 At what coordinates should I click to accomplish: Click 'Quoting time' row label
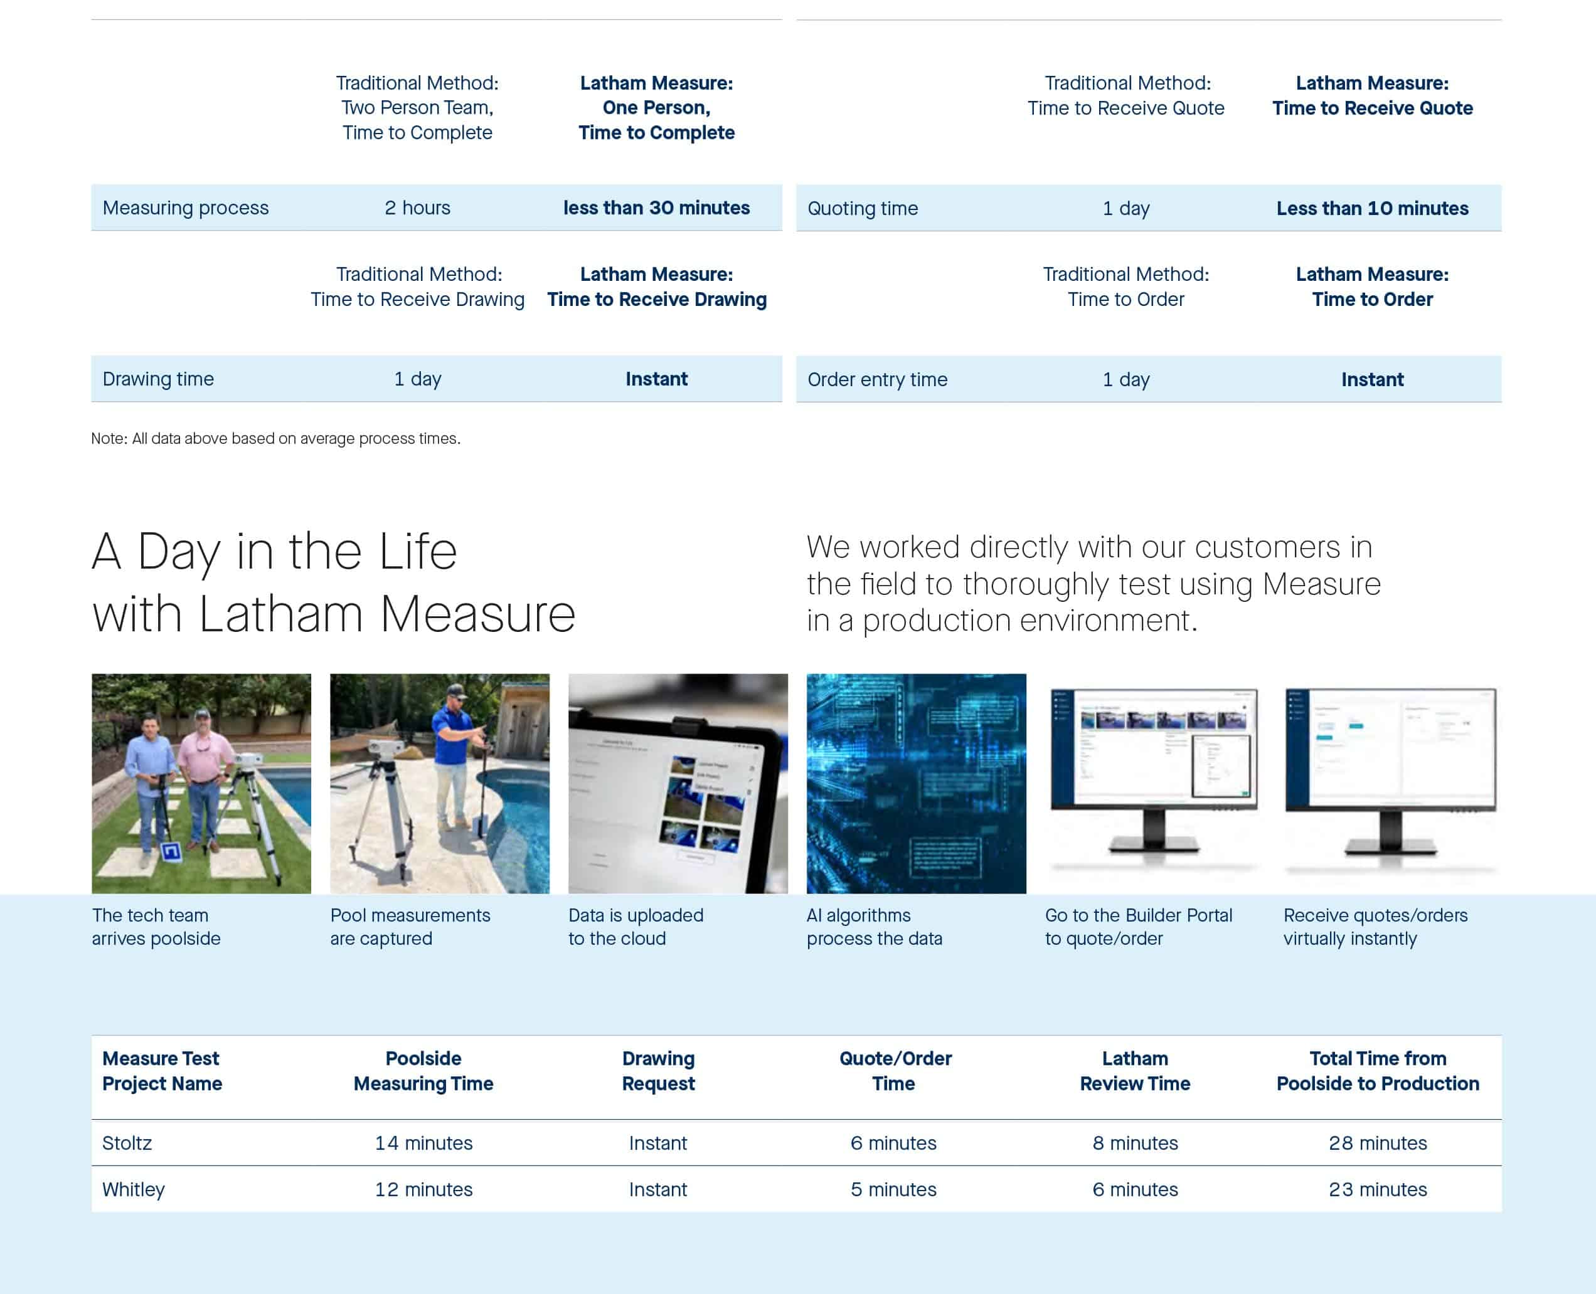tap(862, 209)
